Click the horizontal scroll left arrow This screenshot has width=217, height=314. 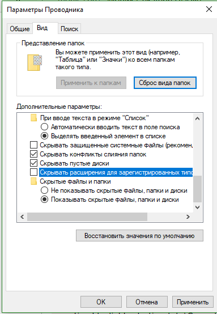tap(22, 217)
